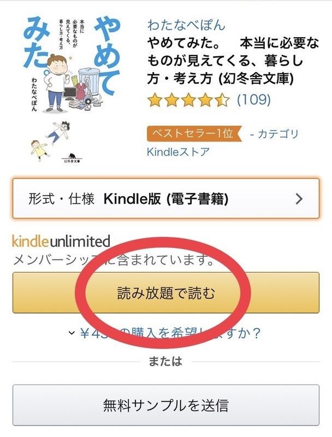332x437 pixels.
Task: Open the Kindleストア category link
Action: pyautogui.click(x=178, y=152)
